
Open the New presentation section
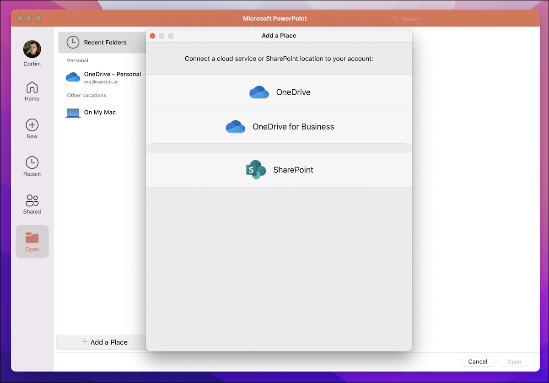(32, 129)
